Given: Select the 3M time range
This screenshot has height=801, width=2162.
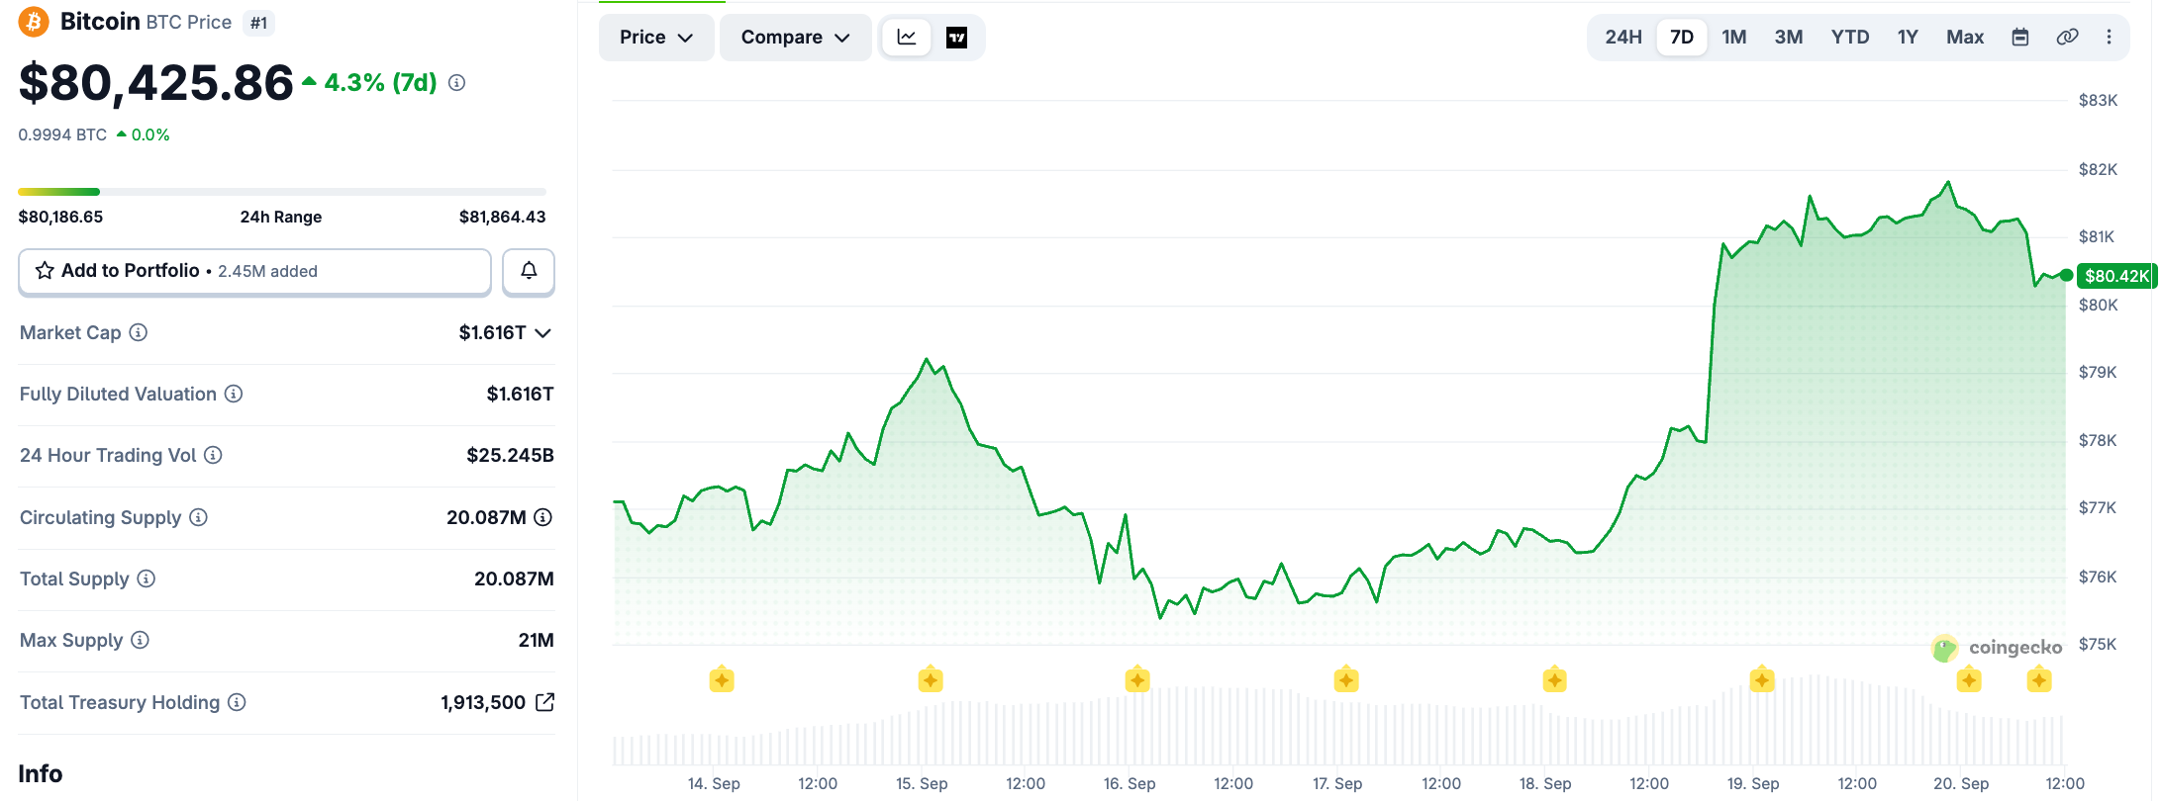Looking at the screenshot, I should click(1788, 37).
